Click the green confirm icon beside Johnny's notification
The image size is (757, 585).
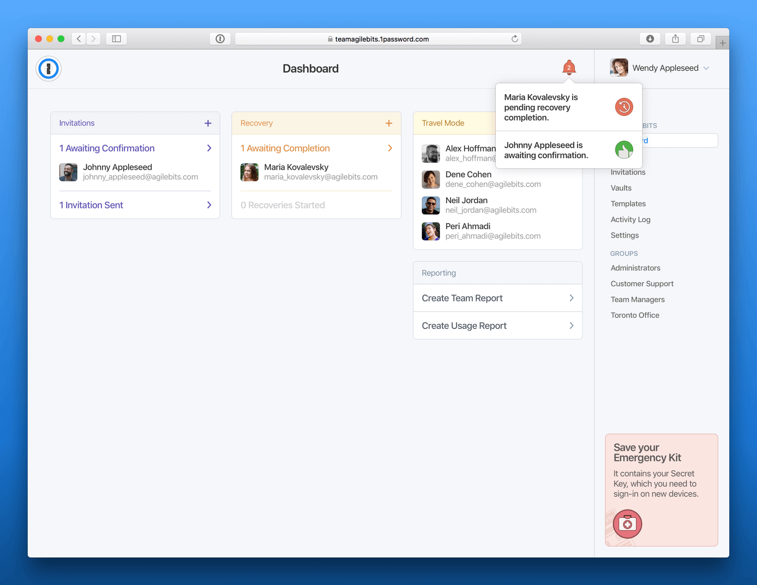tap(624, 149)
